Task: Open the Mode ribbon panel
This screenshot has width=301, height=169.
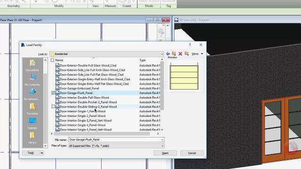Action: 149,6
